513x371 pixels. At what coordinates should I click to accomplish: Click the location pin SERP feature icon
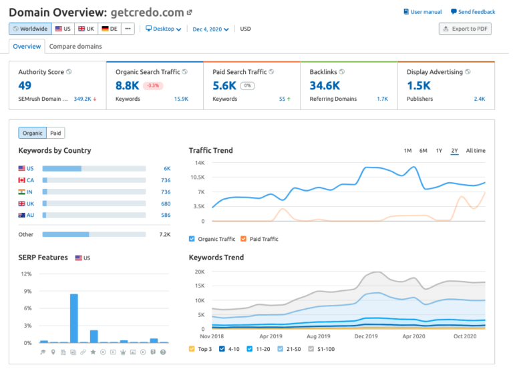point(53,352)
